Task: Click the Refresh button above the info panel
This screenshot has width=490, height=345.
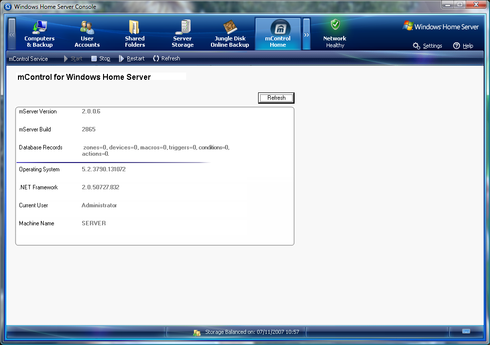Action: (x=276, y=98)
